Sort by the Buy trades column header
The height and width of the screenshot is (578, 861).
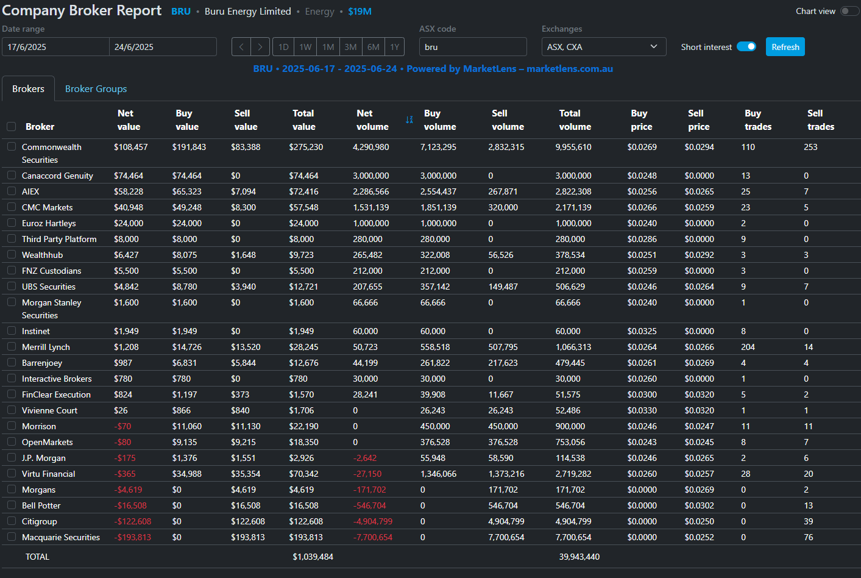pyautogui.click(x=758, y=120)
